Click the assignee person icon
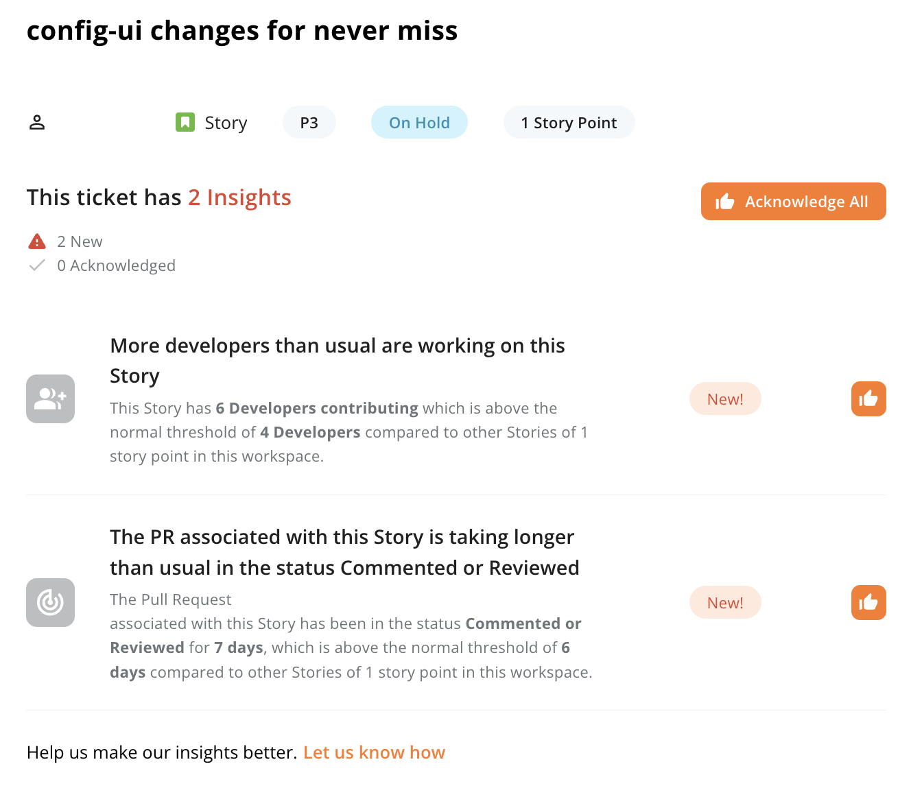The image size is (922, 797). tap(37, 123)
